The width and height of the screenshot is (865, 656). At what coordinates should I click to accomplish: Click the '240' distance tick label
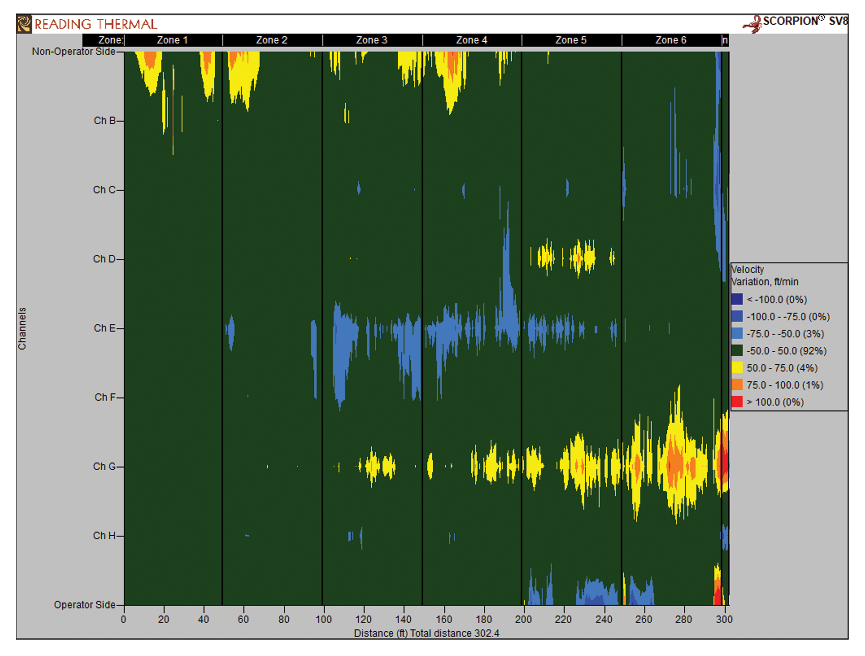point(604,620)
